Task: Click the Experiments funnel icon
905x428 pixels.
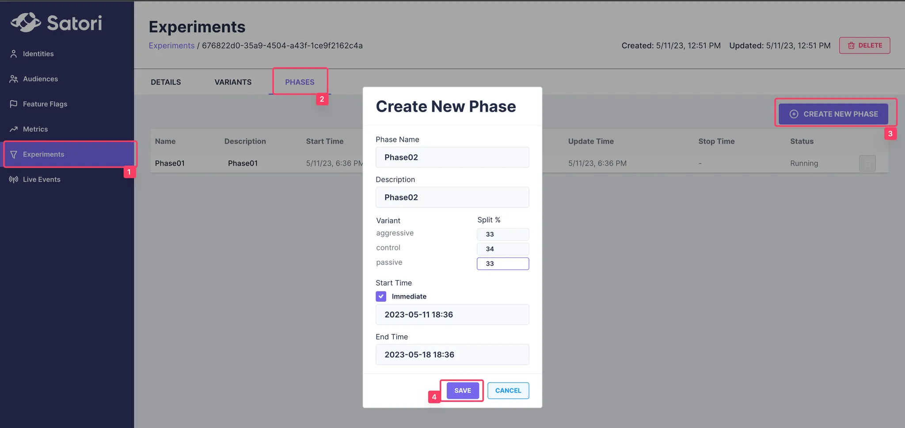Action: [x=14, y=155]
